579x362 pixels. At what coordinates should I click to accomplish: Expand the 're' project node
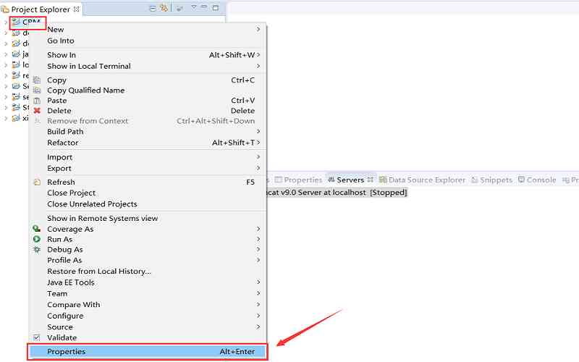(5, 76)
